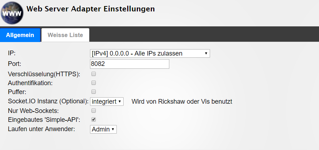
Task: Switch to the Allgemein tab
Action: [20, 35]
